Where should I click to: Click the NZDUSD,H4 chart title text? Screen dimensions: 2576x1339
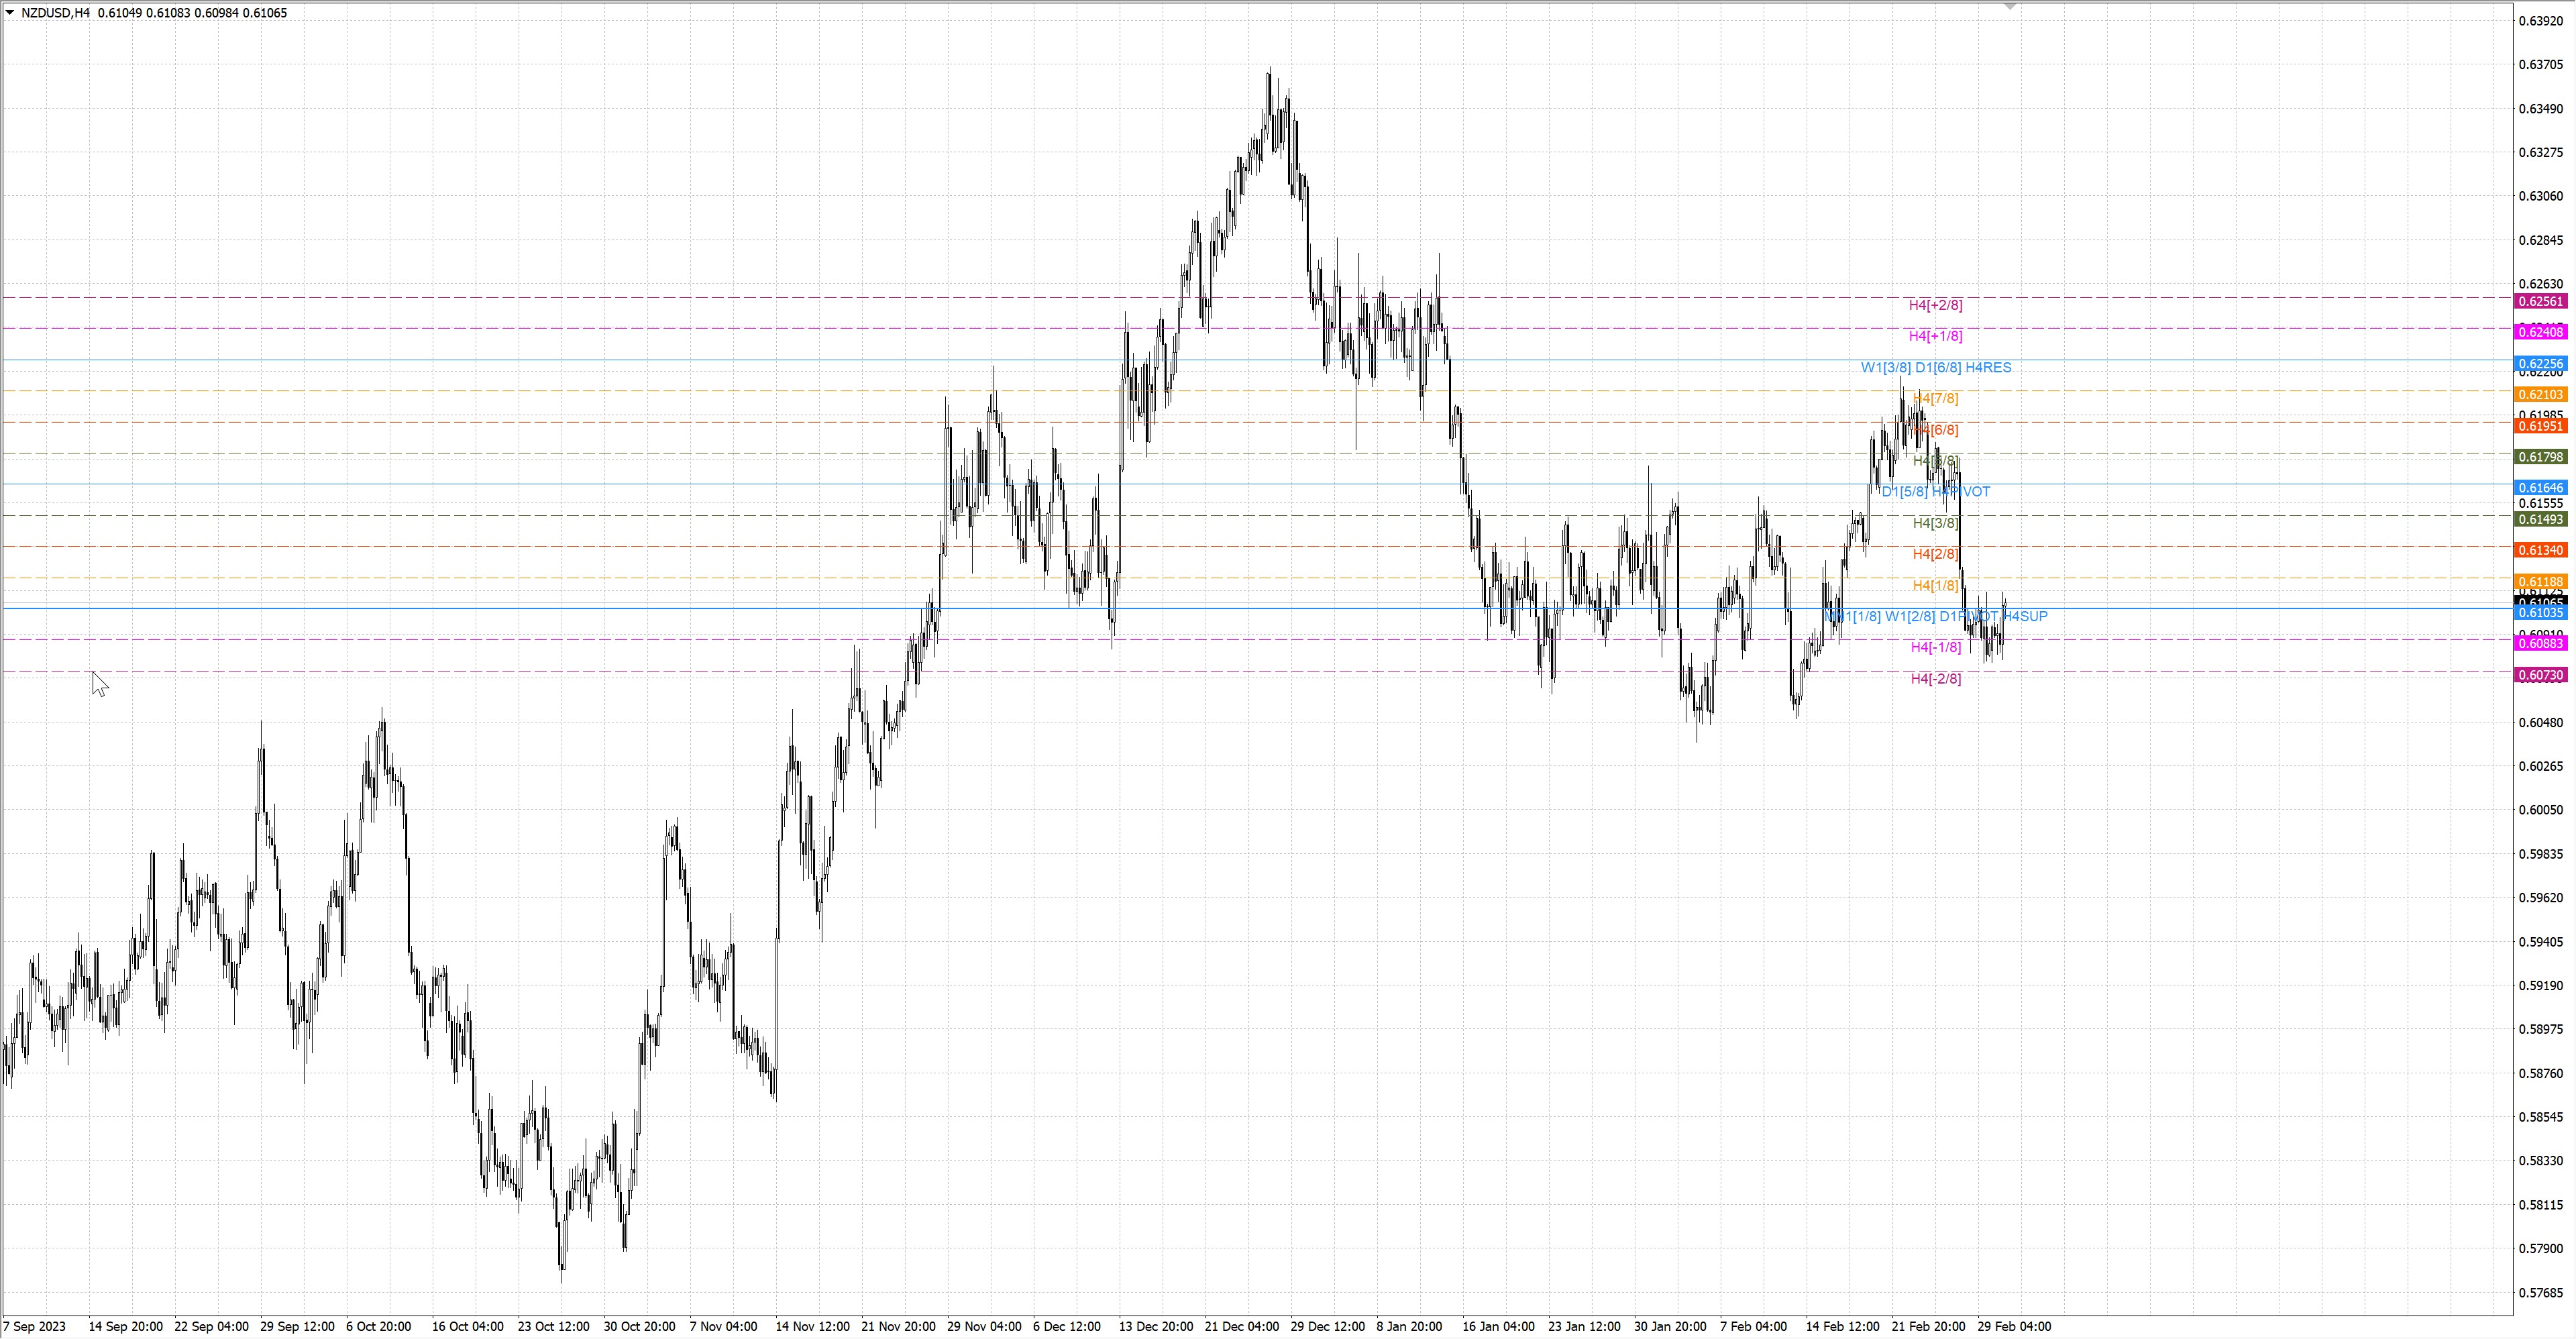point(55,13)
